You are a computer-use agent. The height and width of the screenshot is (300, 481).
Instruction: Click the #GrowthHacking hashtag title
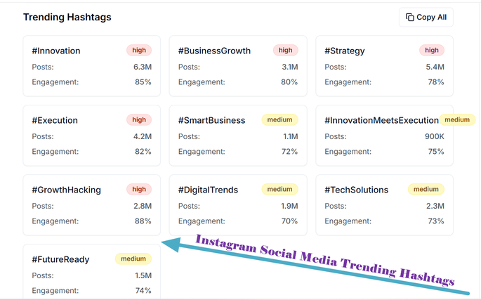66,190
